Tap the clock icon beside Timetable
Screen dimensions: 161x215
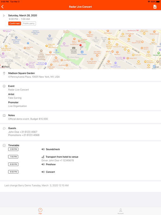coord(4,146)
